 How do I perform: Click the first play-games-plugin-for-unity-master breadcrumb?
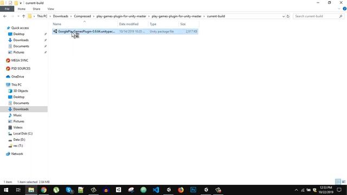tap(121, 16)
